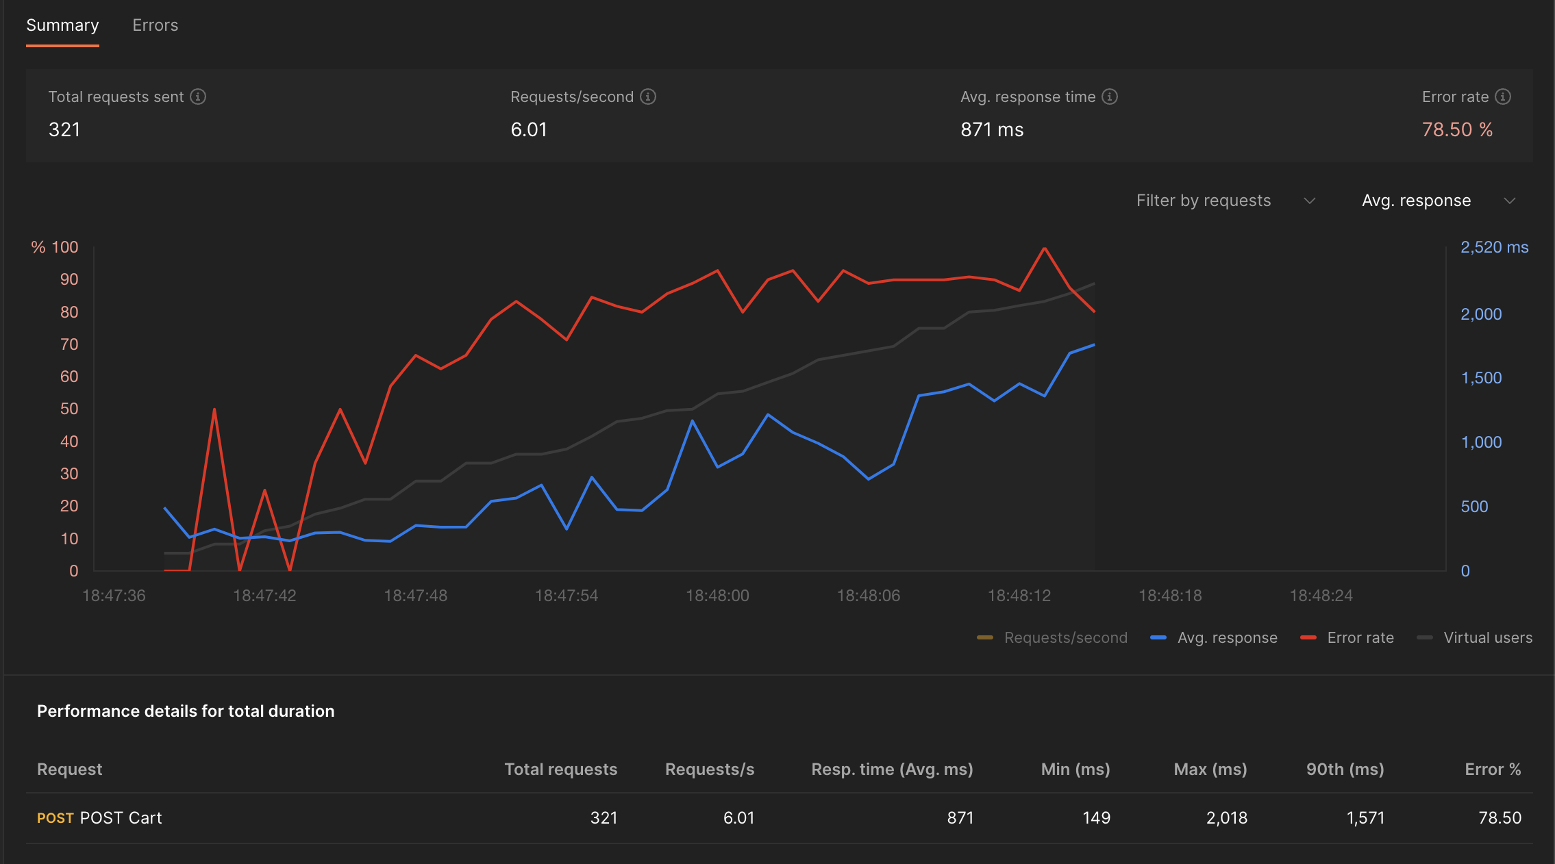The image size is (1555, 864).
Task: Switch to the Errors tab
Action: click(155, 25)
